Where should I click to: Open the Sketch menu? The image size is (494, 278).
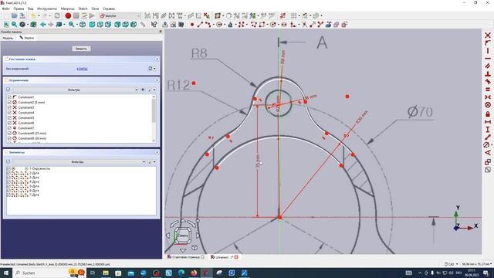[83, 8]
